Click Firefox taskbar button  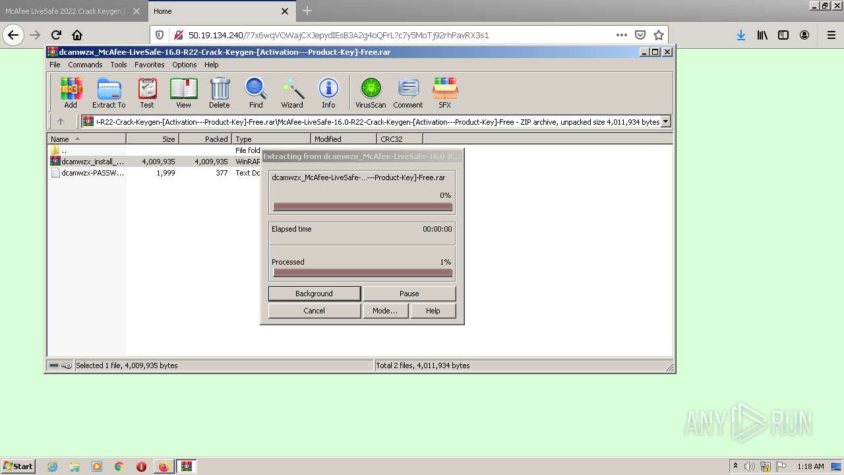(164, 466)
